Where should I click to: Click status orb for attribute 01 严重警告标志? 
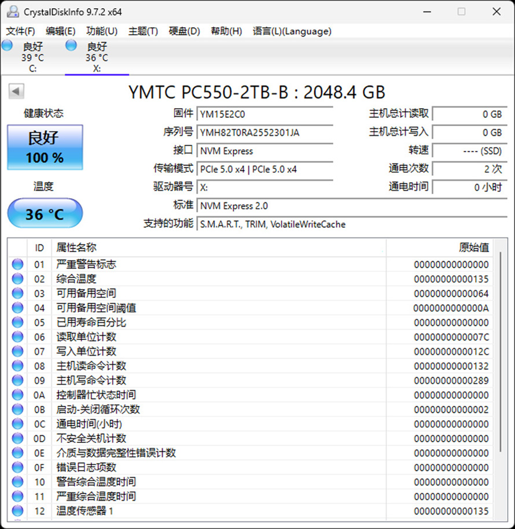(18, 264)
